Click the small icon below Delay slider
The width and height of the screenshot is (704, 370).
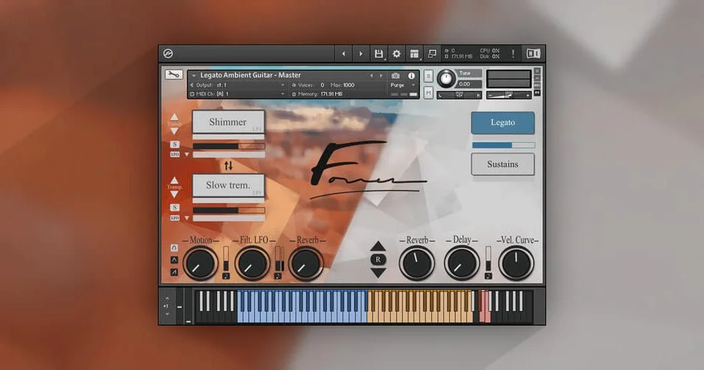488,276
